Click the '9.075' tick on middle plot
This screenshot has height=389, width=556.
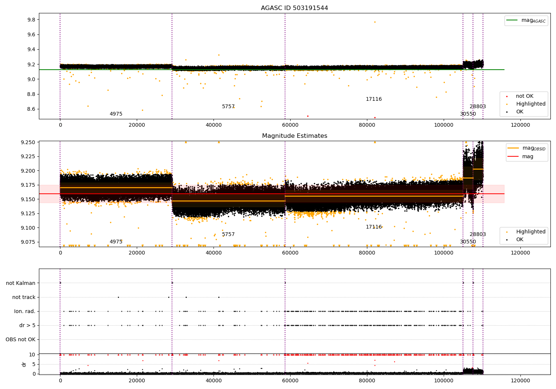[28, 242]
